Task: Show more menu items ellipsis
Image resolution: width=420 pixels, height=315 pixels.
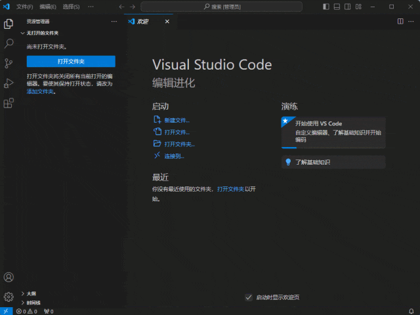Action: 91,7
